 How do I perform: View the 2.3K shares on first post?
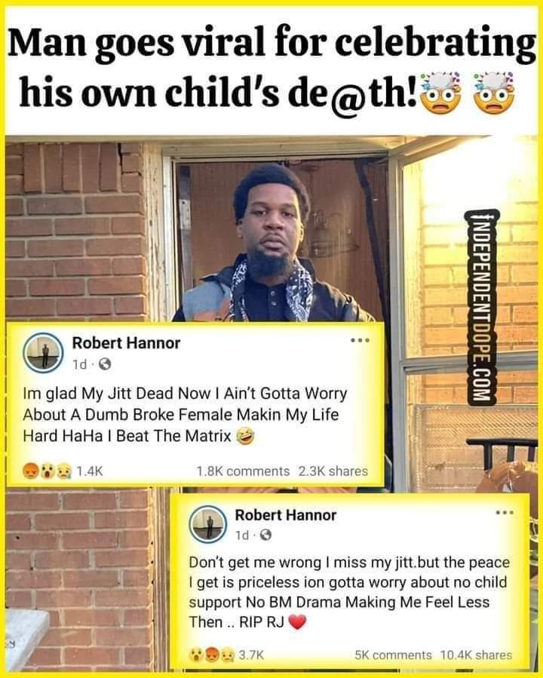click(333, 471)
